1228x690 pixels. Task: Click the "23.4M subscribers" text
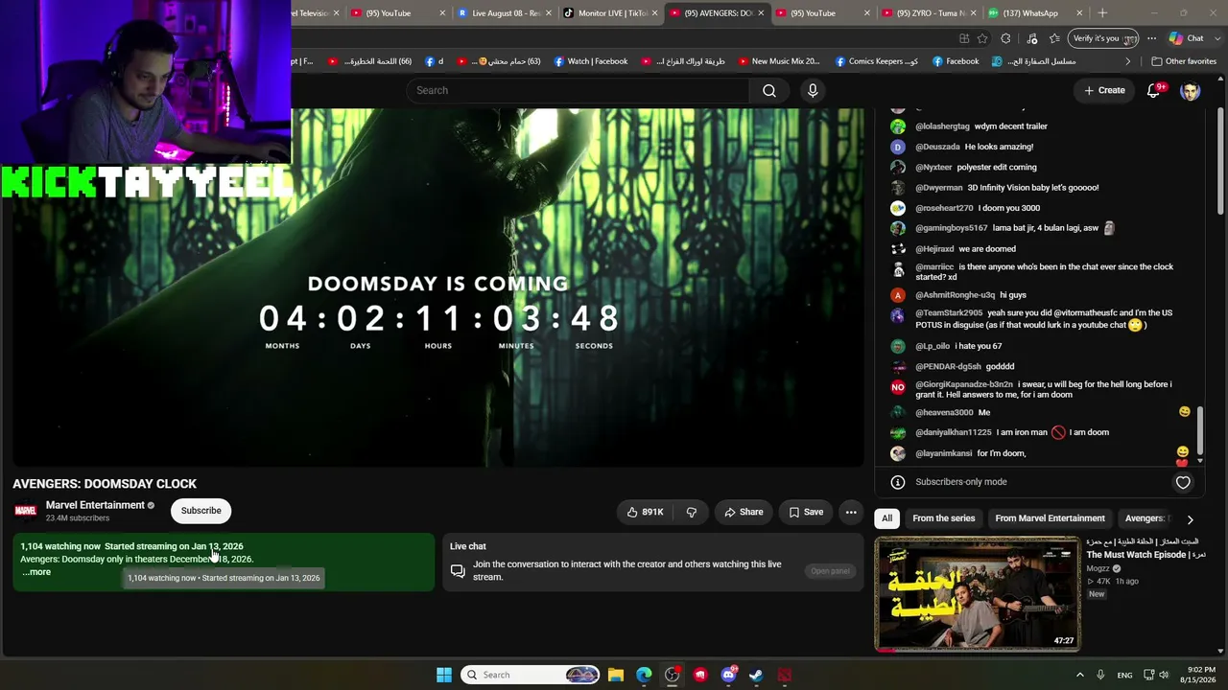[78, 518]
